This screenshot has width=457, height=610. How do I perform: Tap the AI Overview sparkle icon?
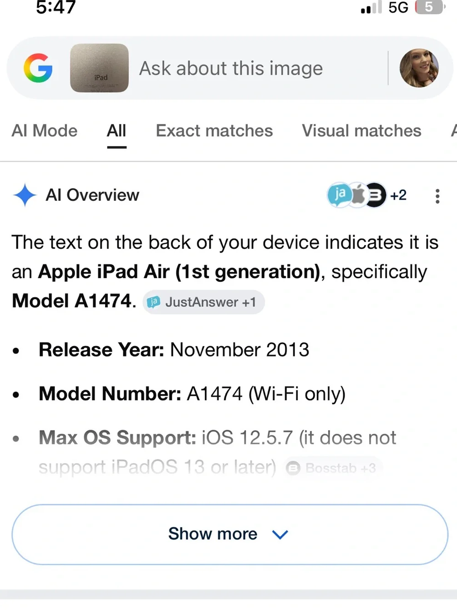coord(25,195)
